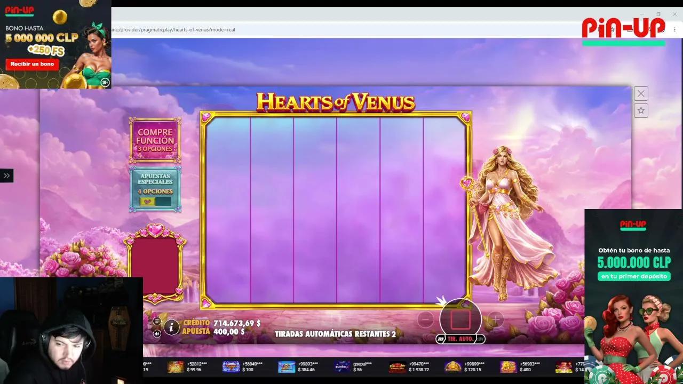Open the ticker game thumbnail for +99899***

click(453, 367)
